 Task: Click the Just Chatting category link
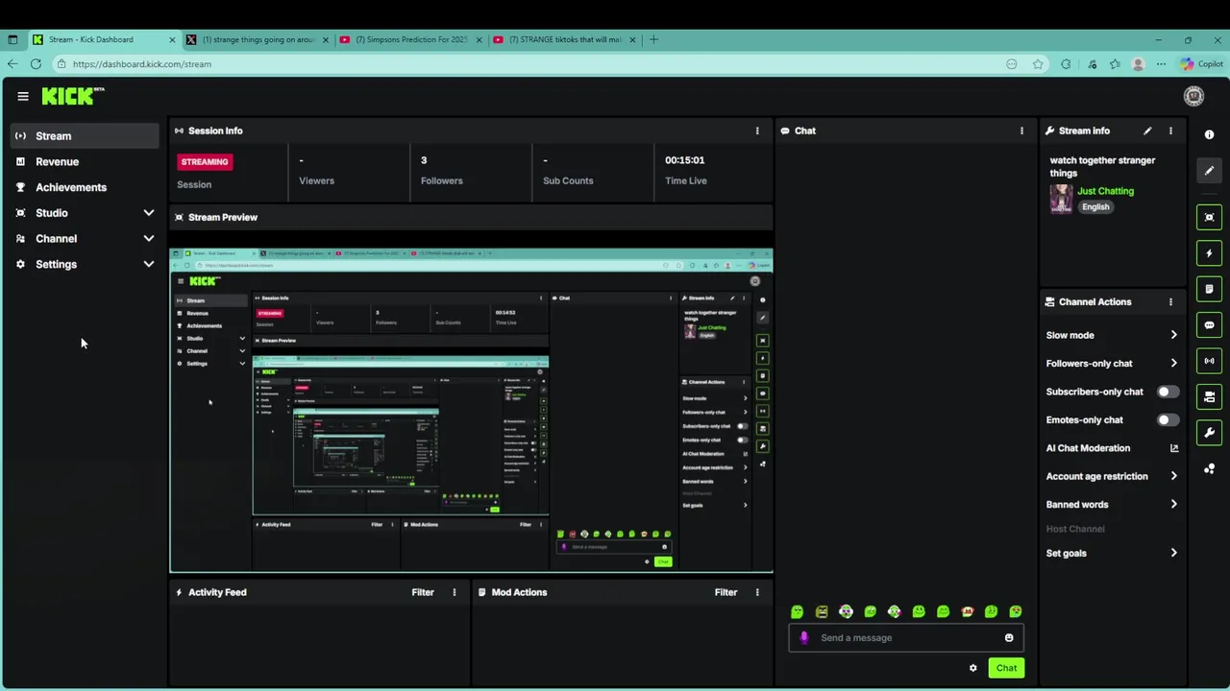tap(1105, 191)
